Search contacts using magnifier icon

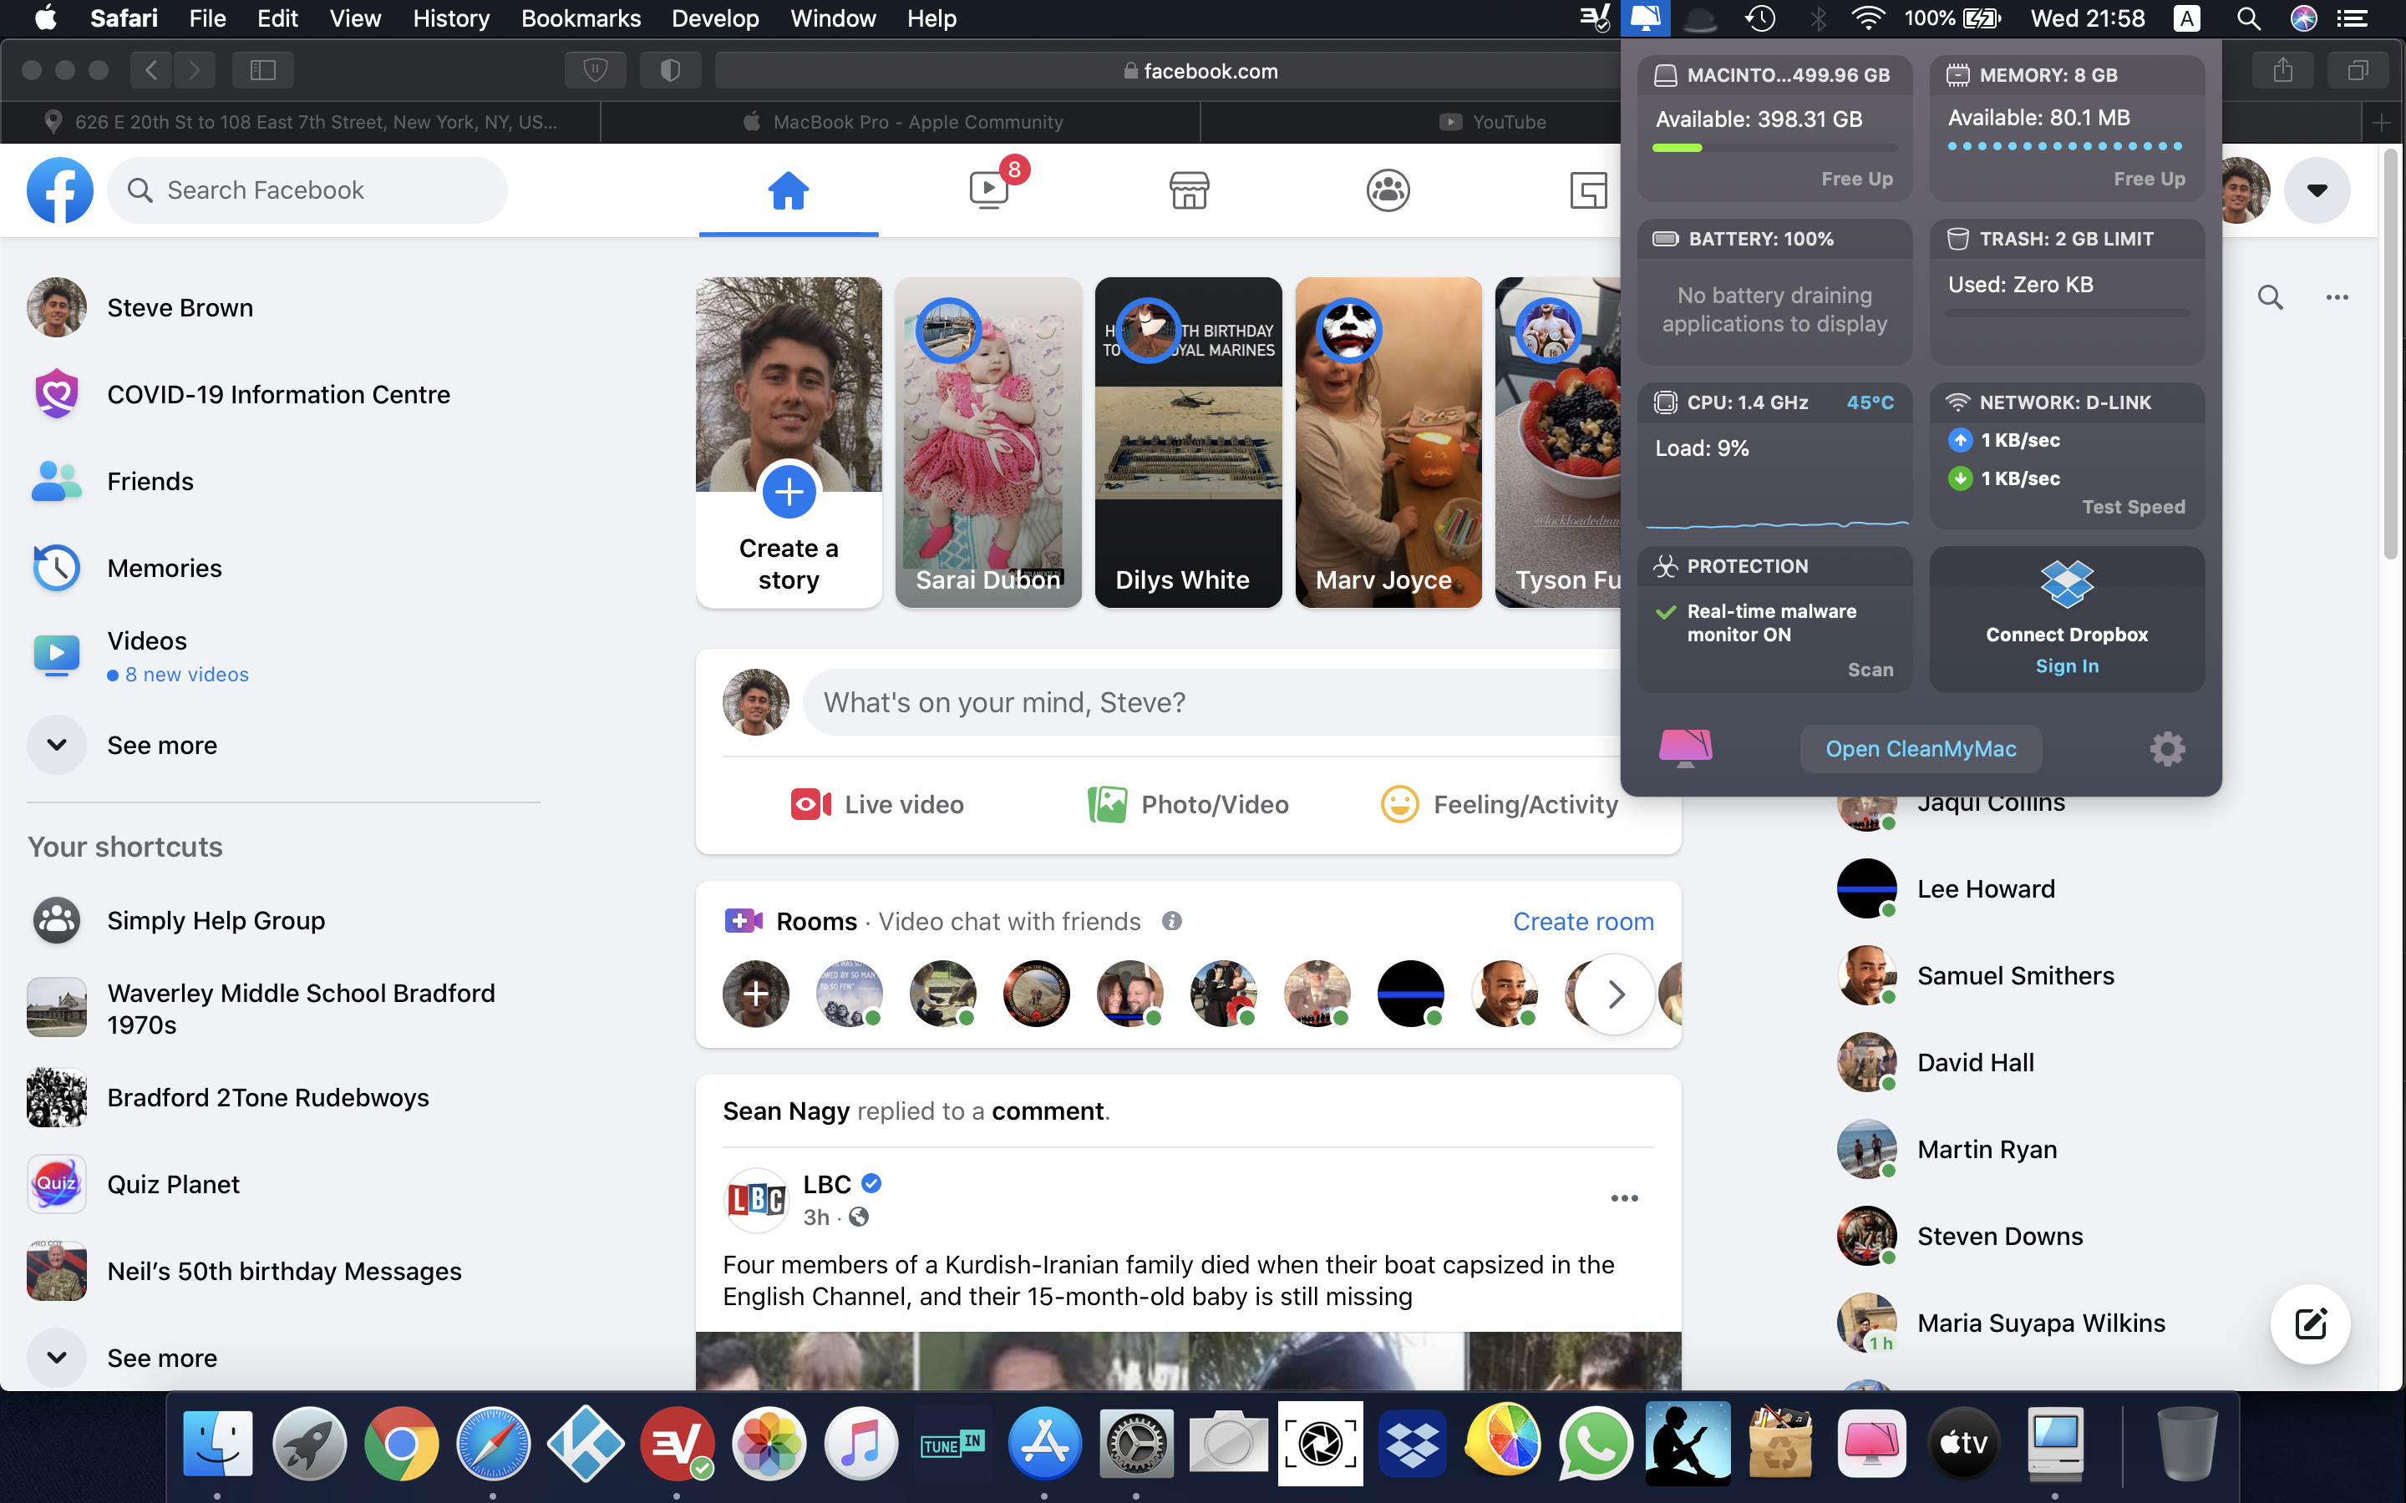pos(2270,296)
